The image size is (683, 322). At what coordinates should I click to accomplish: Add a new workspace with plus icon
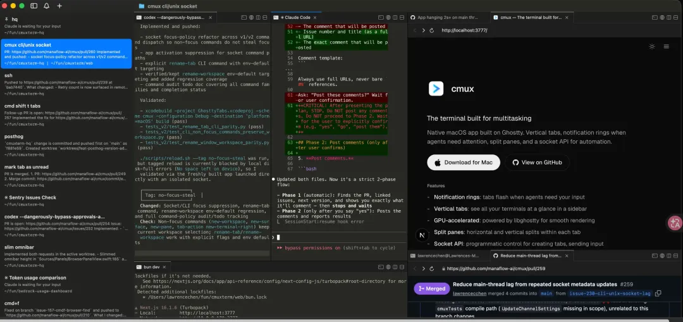[x=59, y=6]
